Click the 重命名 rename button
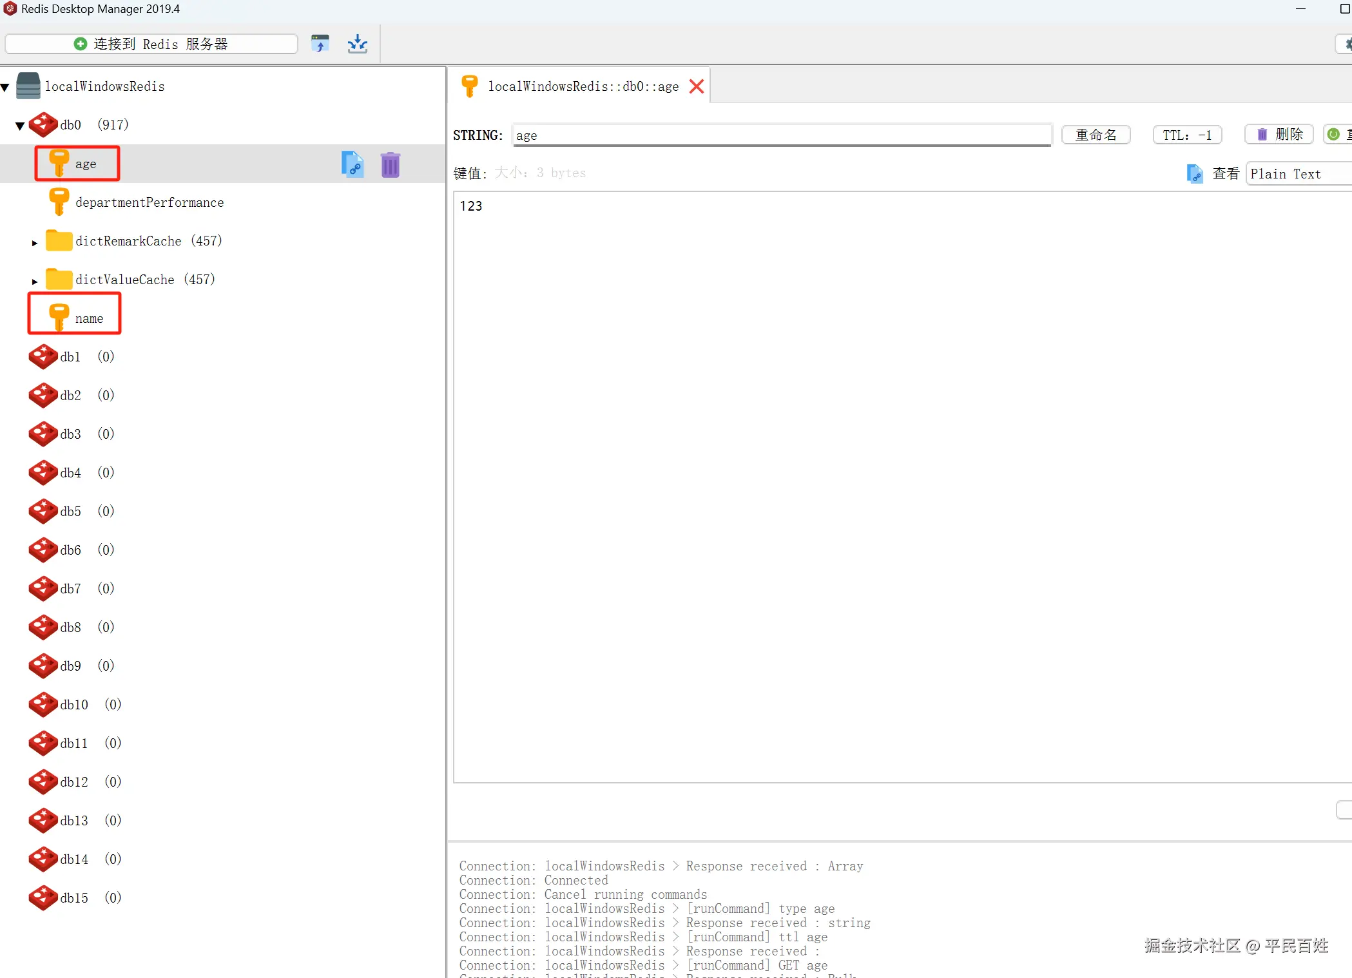This screenshot has width=1352, height=978. (x=1096, y=135)
